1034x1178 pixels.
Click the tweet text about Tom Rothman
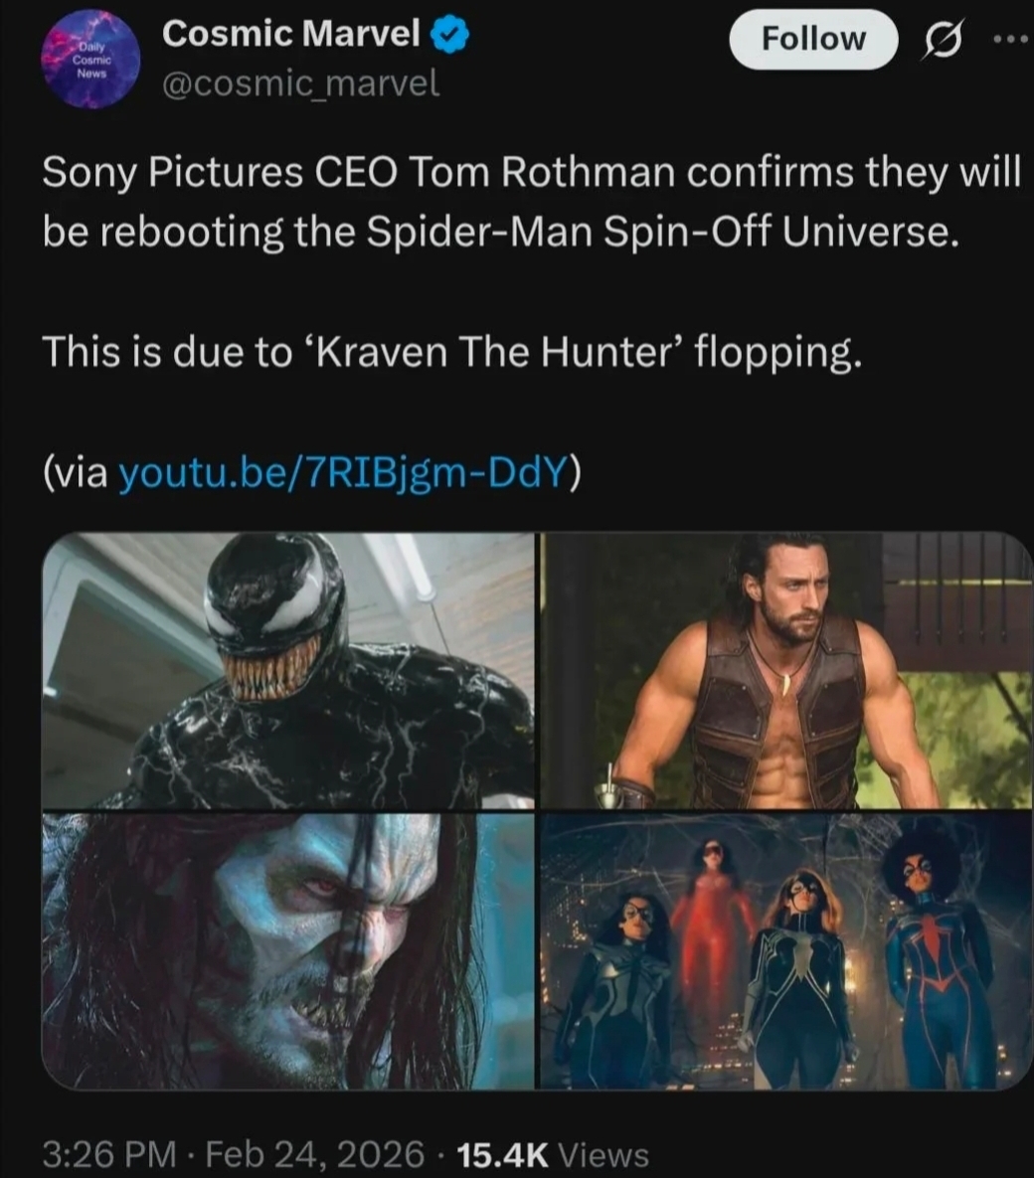click(x=531, y=202)
